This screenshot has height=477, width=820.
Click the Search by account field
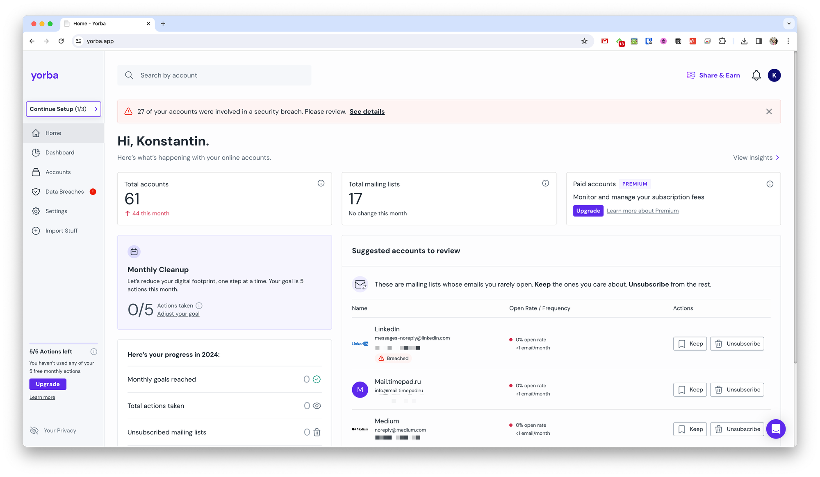[214, 75]
